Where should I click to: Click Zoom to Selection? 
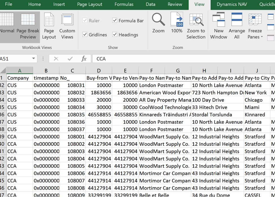[196, 26]
